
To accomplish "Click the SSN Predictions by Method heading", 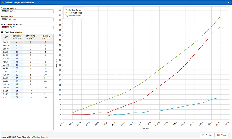I will coord(12,32).
